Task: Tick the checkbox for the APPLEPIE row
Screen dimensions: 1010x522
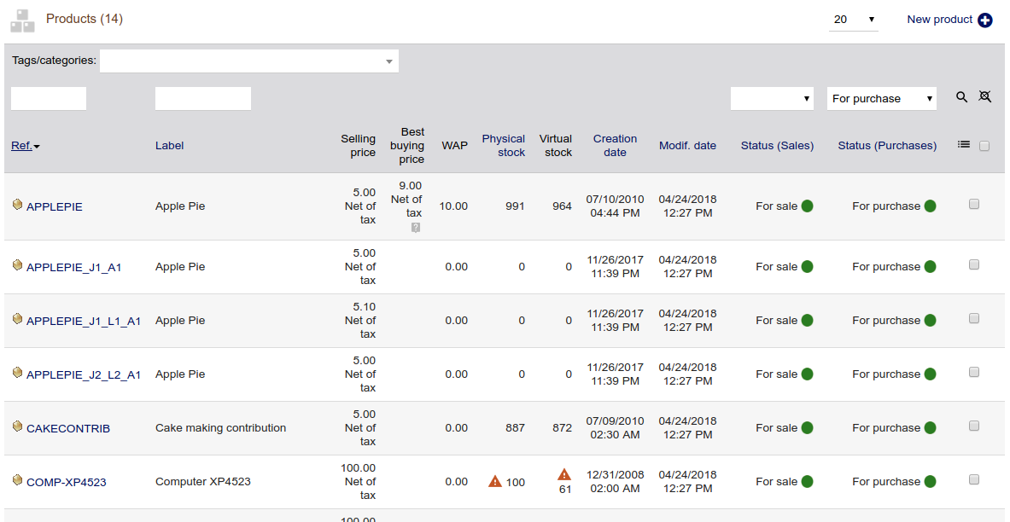Action: (x=974, y=205)
